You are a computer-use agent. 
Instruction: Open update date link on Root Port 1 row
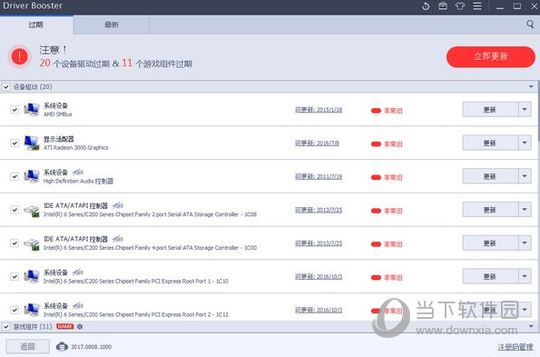(x=319, y=277)
